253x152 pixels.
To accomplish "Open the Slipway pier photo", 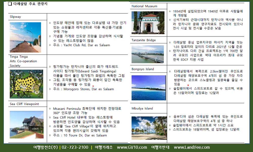I will [25, 37].
